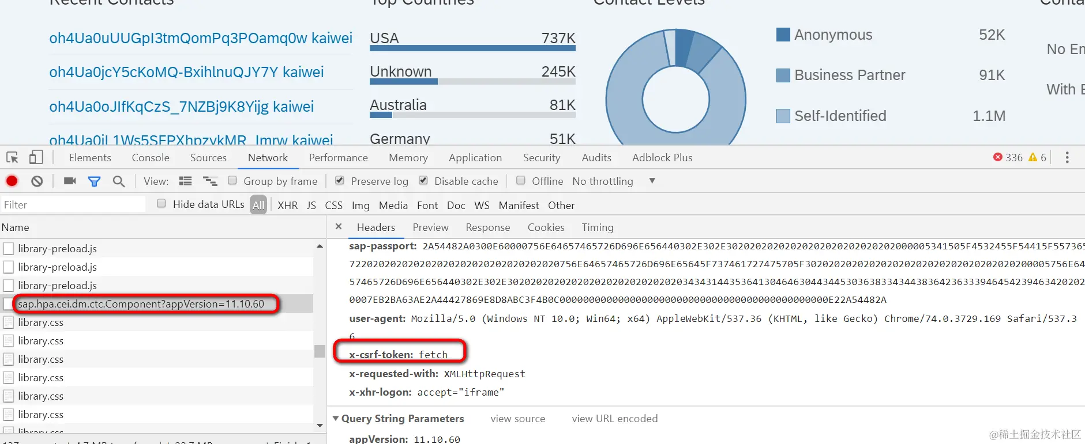Stop recording with the red record button
Viewport: 1085px width, 444px height.
(x=12, y=181)
